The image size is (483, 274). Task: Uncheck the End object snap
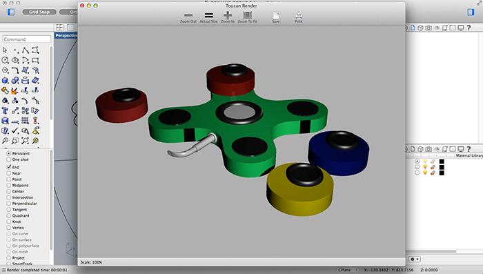click(x=8, y=167)
